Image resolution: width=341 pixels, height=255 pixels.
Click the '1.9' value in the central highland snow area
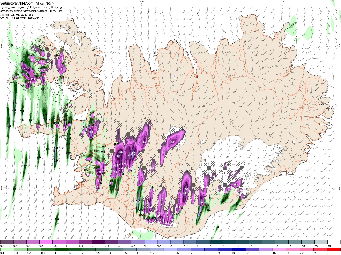point(173,142)
